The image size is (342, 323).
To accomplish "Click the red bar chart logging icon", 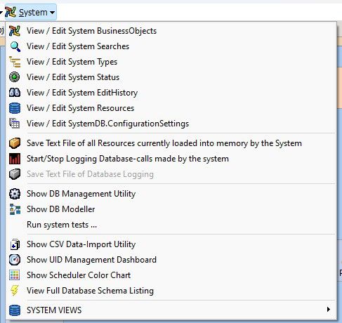I will click(15, 159).
